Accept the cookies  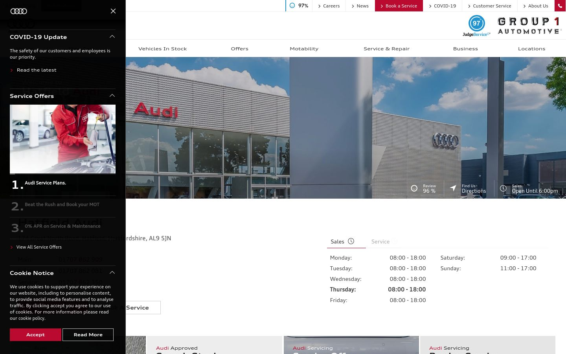coord(35,335)
